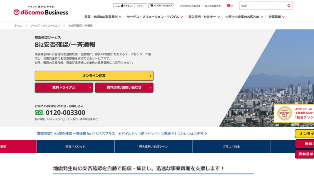Open サービス・ソリューション breadcrumb link

point(45,26)
